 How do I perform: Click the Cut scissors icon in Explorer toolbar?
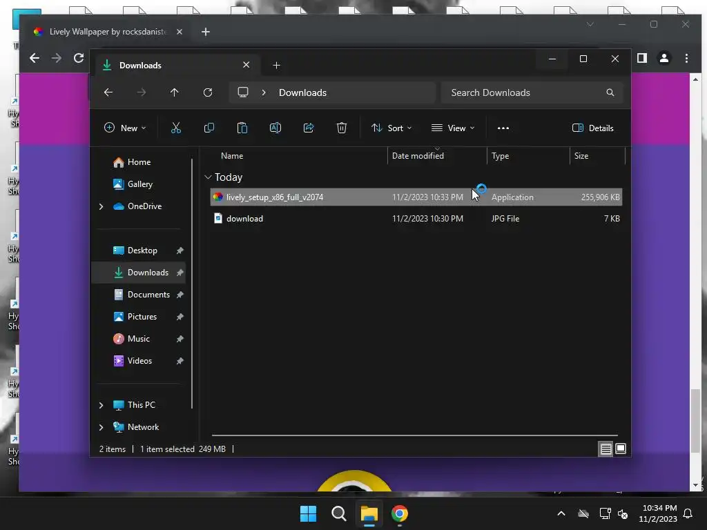coord(176,128)
